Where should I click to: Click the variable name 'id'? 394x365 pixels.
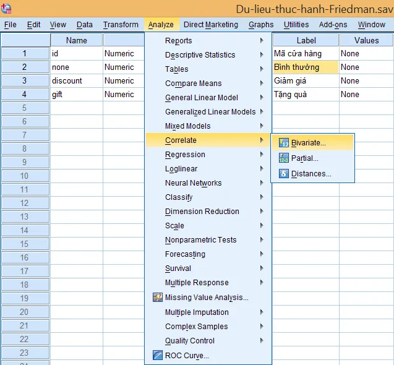(x=55, y=53)
